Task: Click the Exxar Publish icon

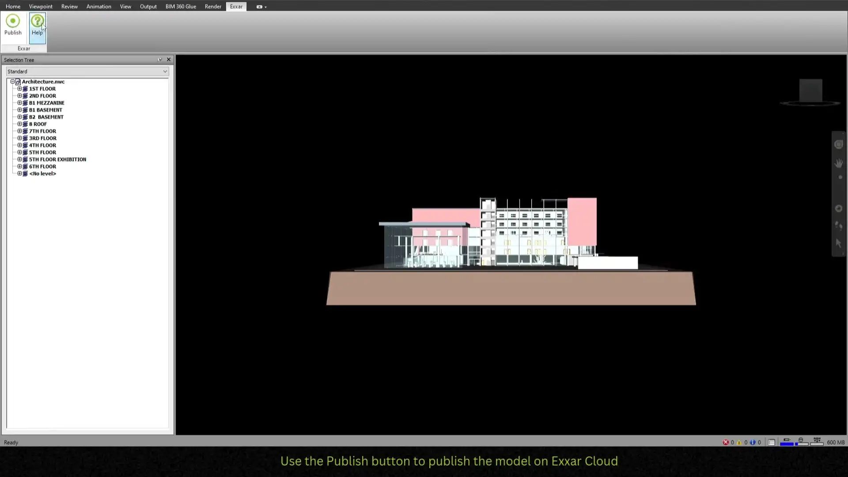Action: point(13,21)
